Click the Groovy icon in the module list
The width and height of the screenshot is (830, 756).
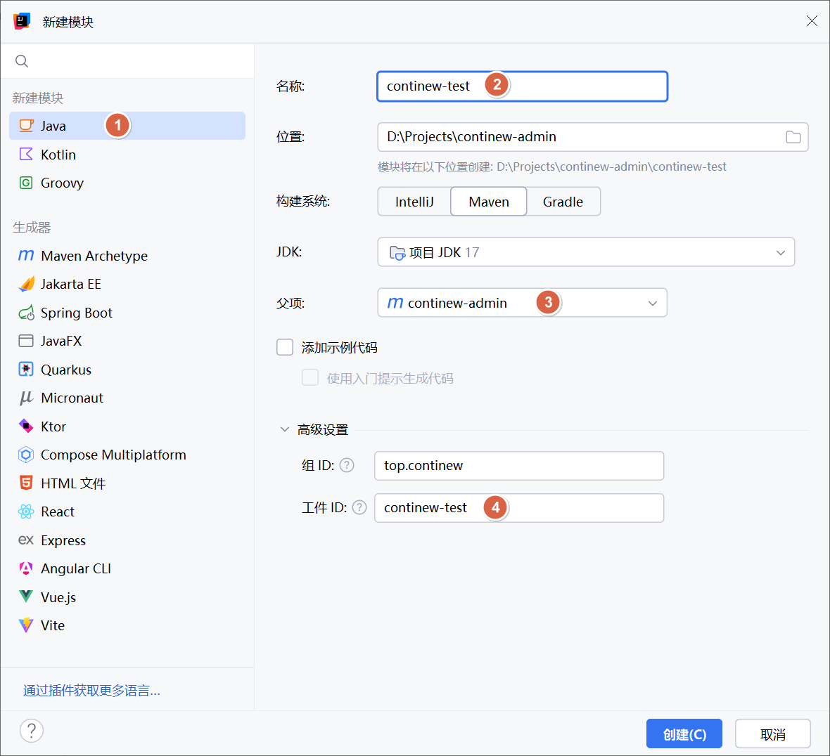26,183
